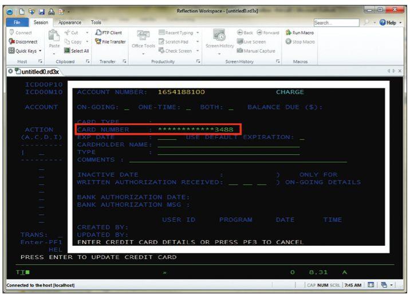Run the Check Screen tool

[x=175, y=51]
